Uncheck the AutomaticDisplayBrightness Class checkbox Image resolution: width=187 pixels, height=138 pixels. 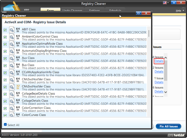5,51
